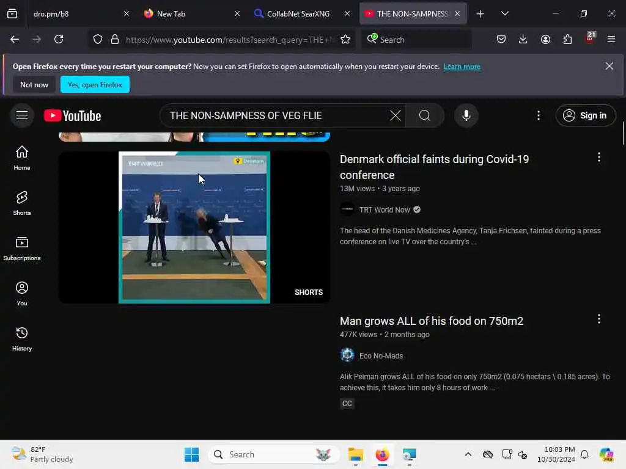Open the Home sidebar item
The width and height of the screenshot is (626, 469).
[22, 158]
